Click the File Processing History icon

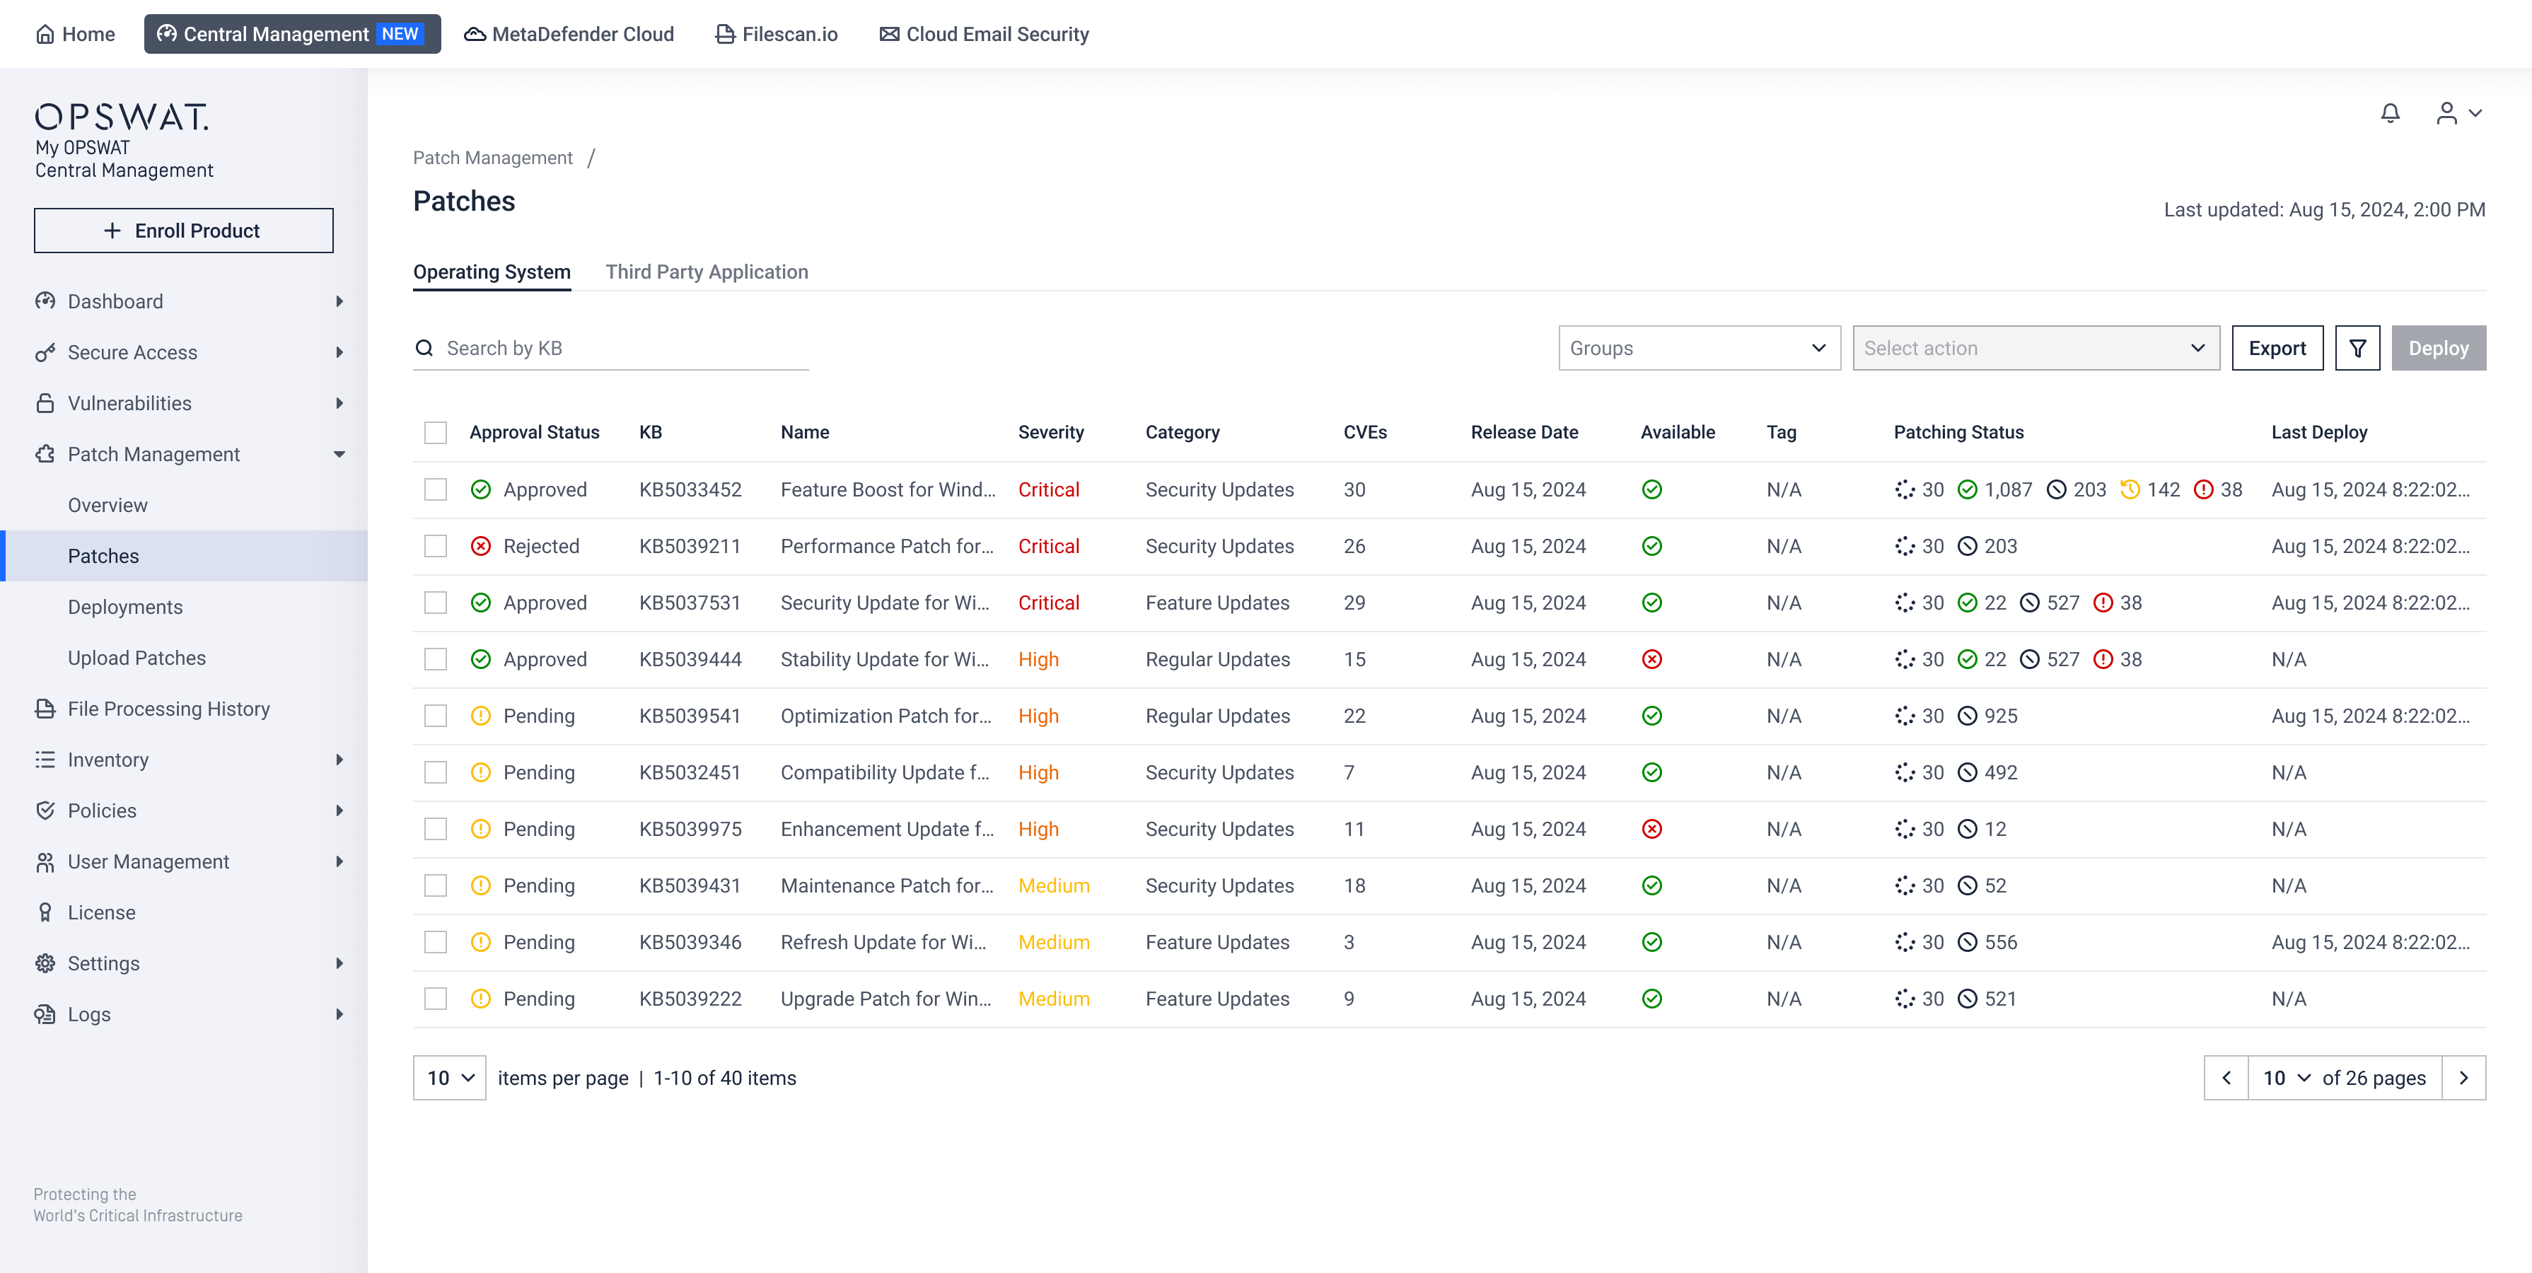(45, 709)
